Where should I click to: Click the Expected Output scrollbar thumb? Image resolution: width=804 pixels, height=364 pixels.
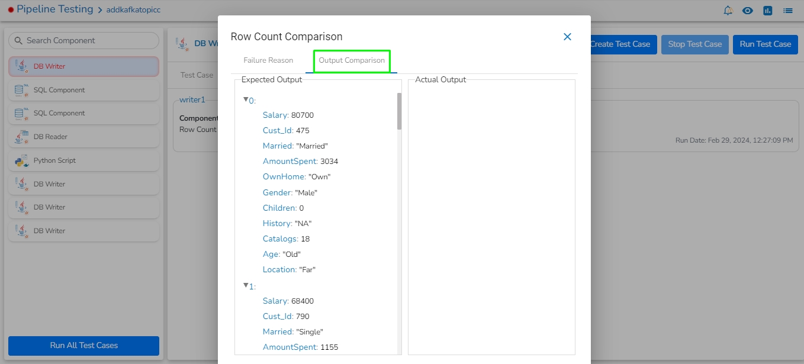tap(399, 111)
